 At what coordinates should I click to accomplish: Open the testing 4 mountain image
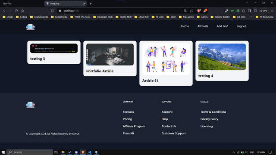point(222,57)
